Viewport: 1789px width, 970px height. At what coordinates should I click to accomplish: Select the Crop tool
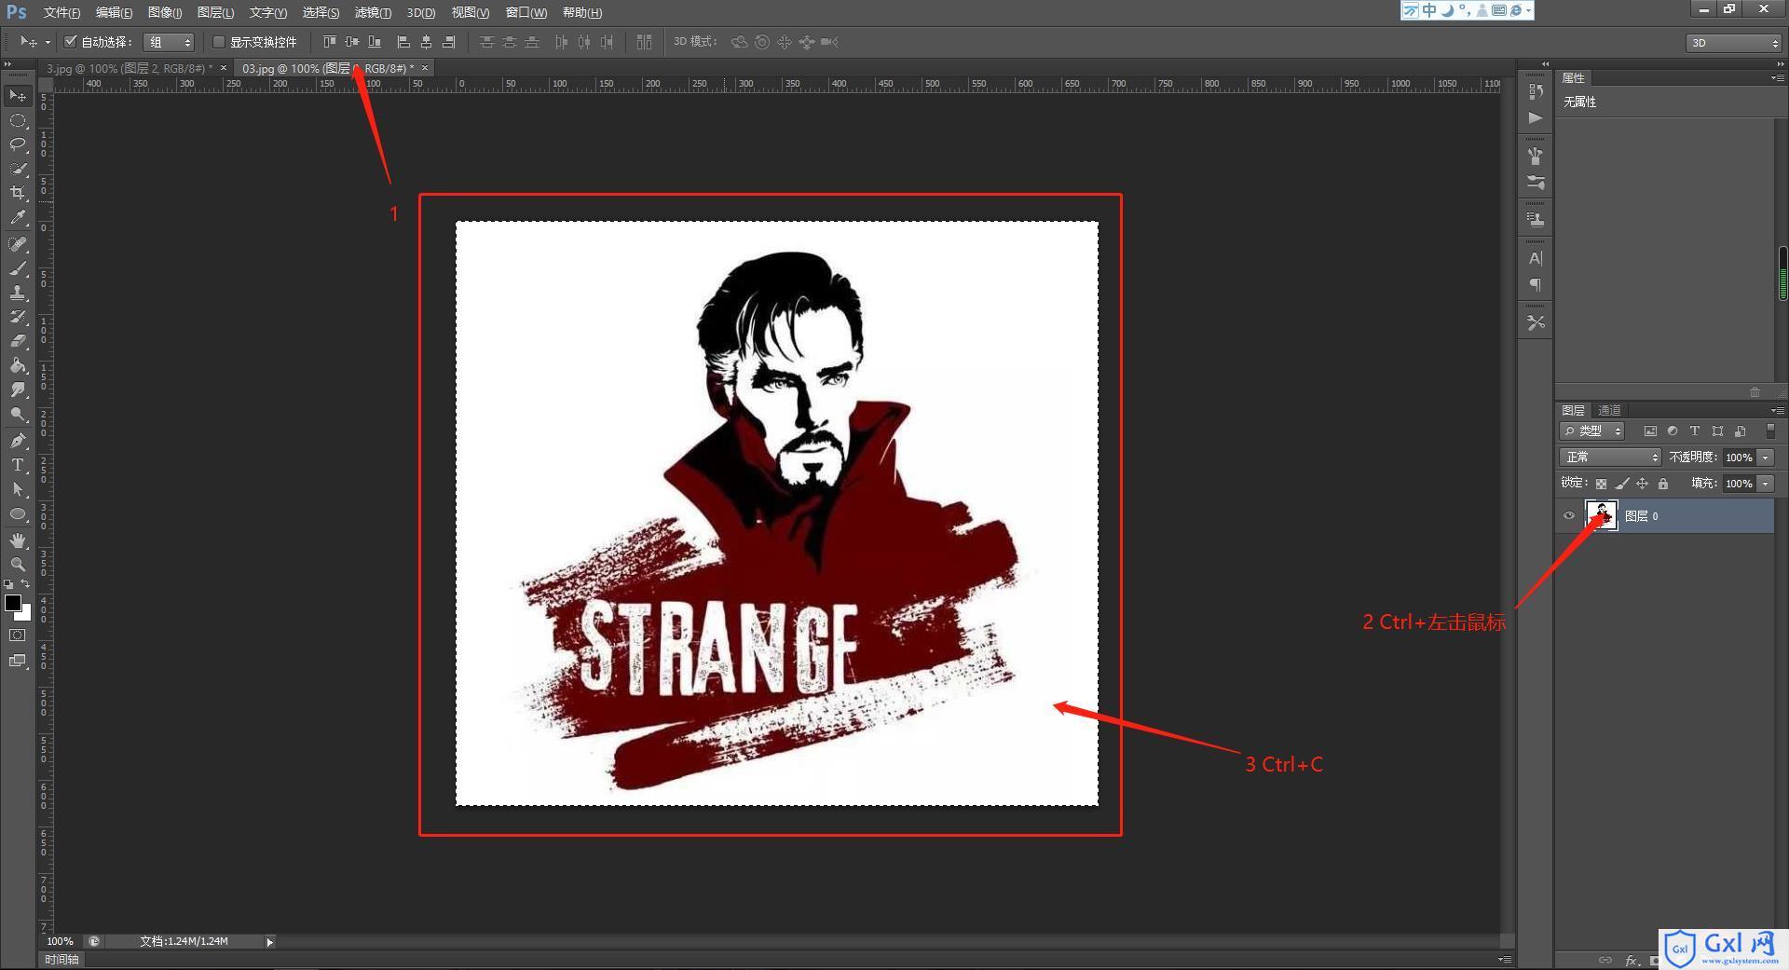pos(18,193)
